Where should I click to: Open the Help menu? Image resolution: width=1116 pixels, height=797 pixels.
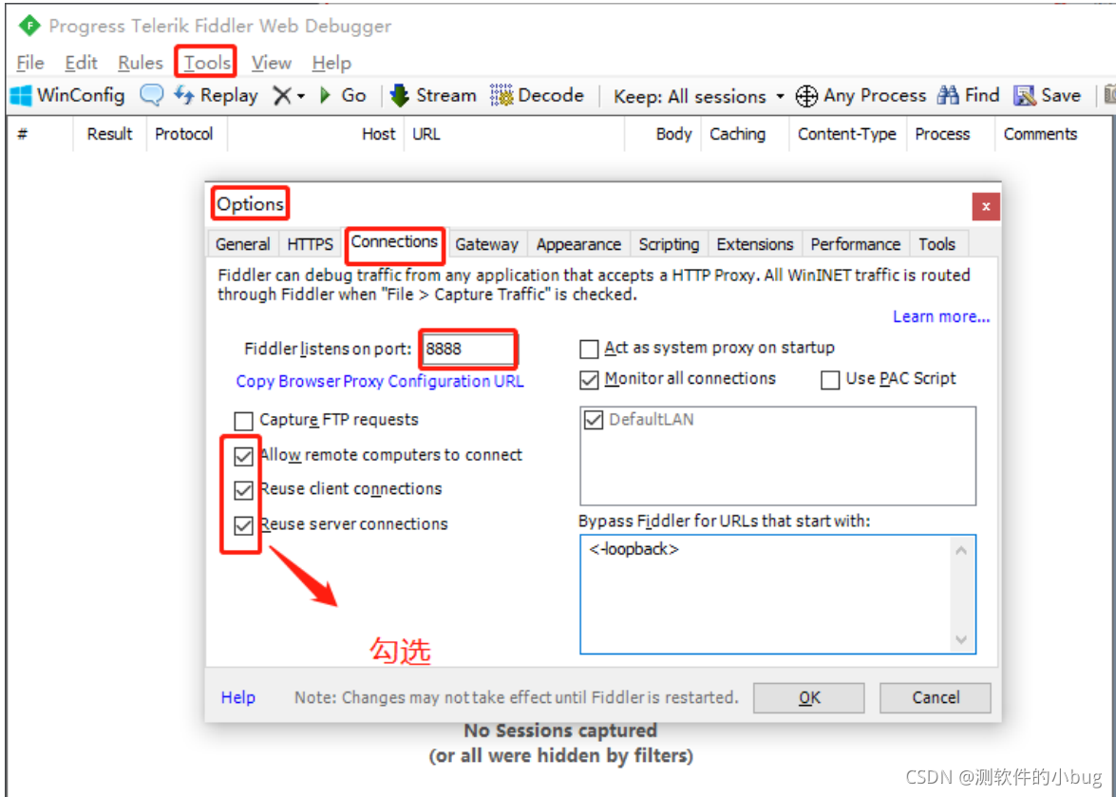(331, 64)
